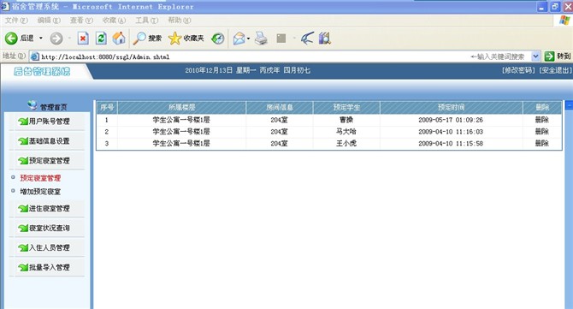This screenshot has height=309, width=573.
Task: Click the 预定学生 column header
Action: click(346, 108)
